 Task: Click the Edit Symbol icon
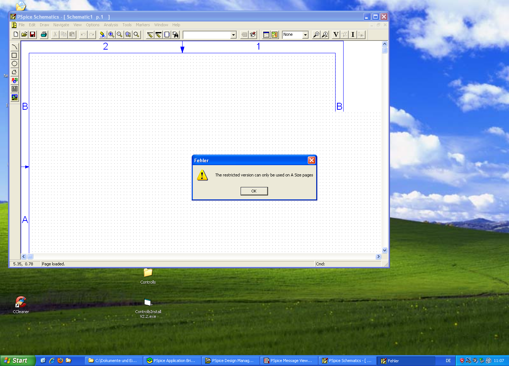[253, 35]
